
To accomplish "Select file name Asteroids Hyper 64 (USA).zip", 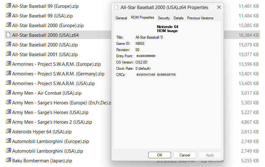I will (42, 131).
